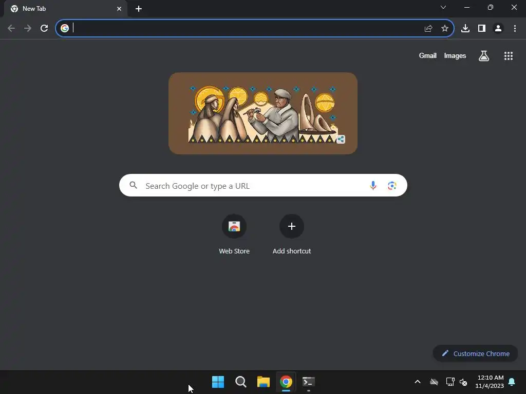Screen dimensions: 526x394
Task: Select the New Tab tab
Action: pos(65,9)
